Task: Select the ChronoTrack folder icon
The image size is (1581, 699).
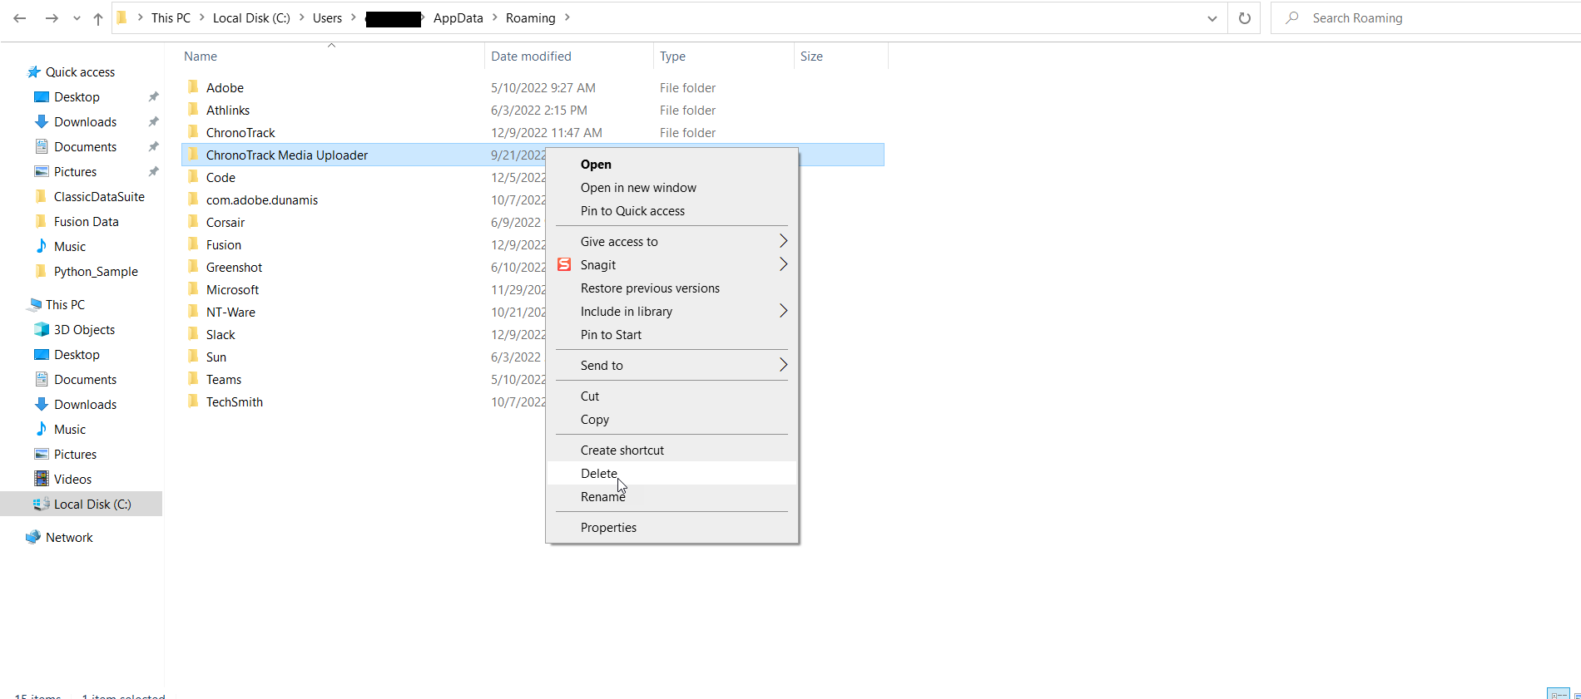Action: point(193,132)
